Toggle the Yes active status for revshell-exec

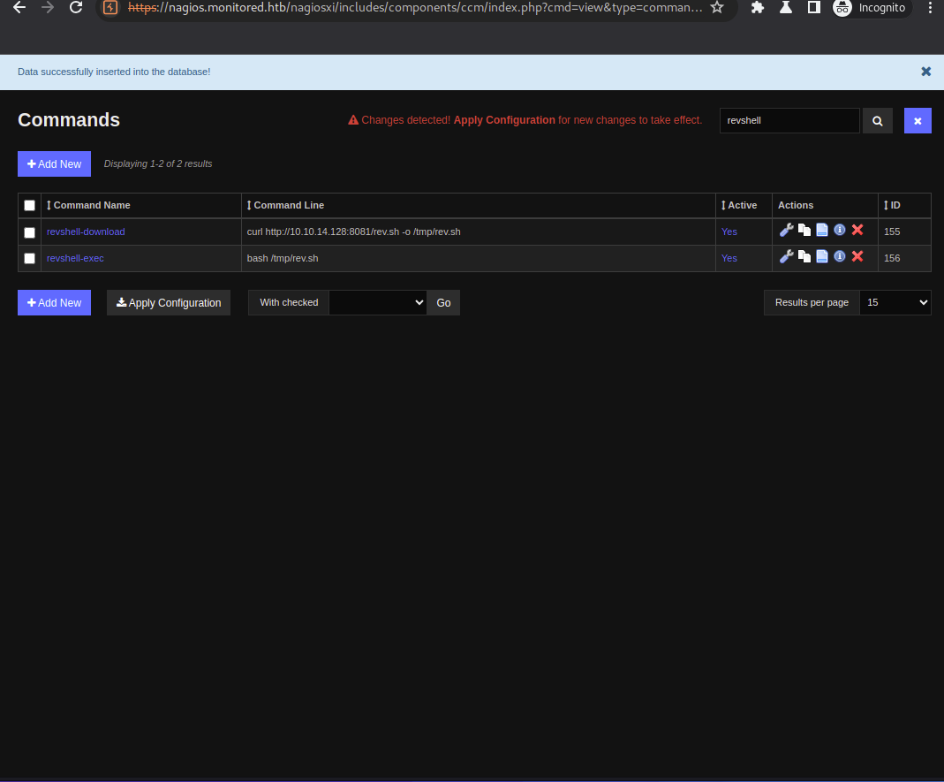coord(729,258)
